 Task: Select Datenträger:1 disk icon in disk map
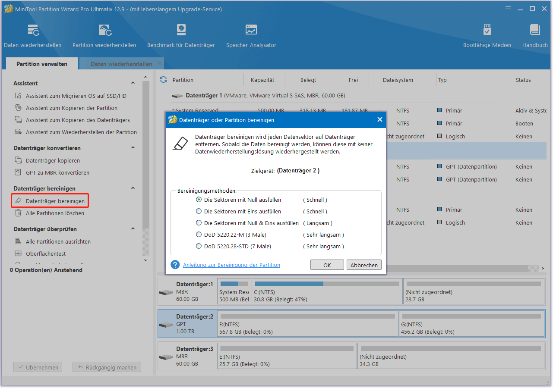click(x=166, y=293)
